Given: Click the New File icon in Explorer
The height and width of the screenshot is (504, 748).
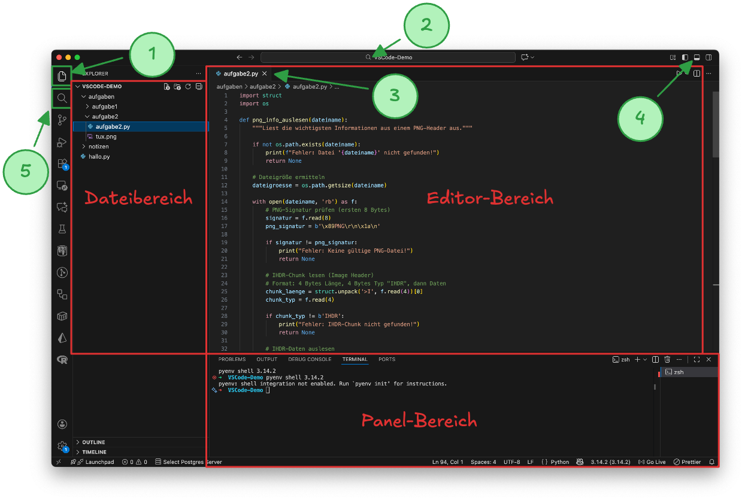Looking at the screenshot, I should pyautogui.click(x=167, y=87).
